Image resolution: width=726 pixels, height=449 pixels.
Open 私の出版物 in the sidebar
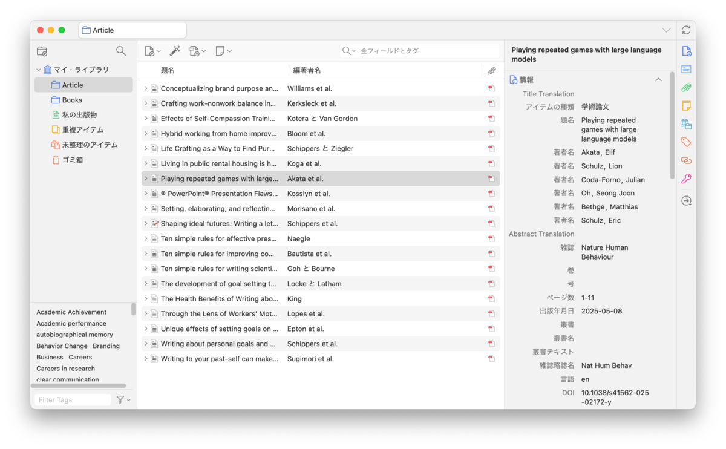tap(83, 115)
